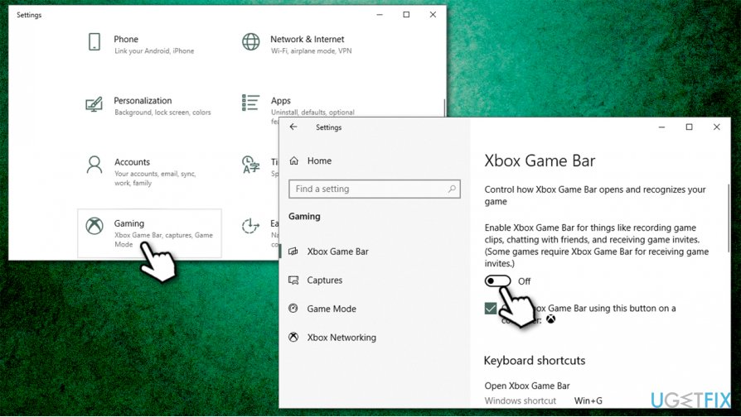Open Phone category title

point(126,39)
